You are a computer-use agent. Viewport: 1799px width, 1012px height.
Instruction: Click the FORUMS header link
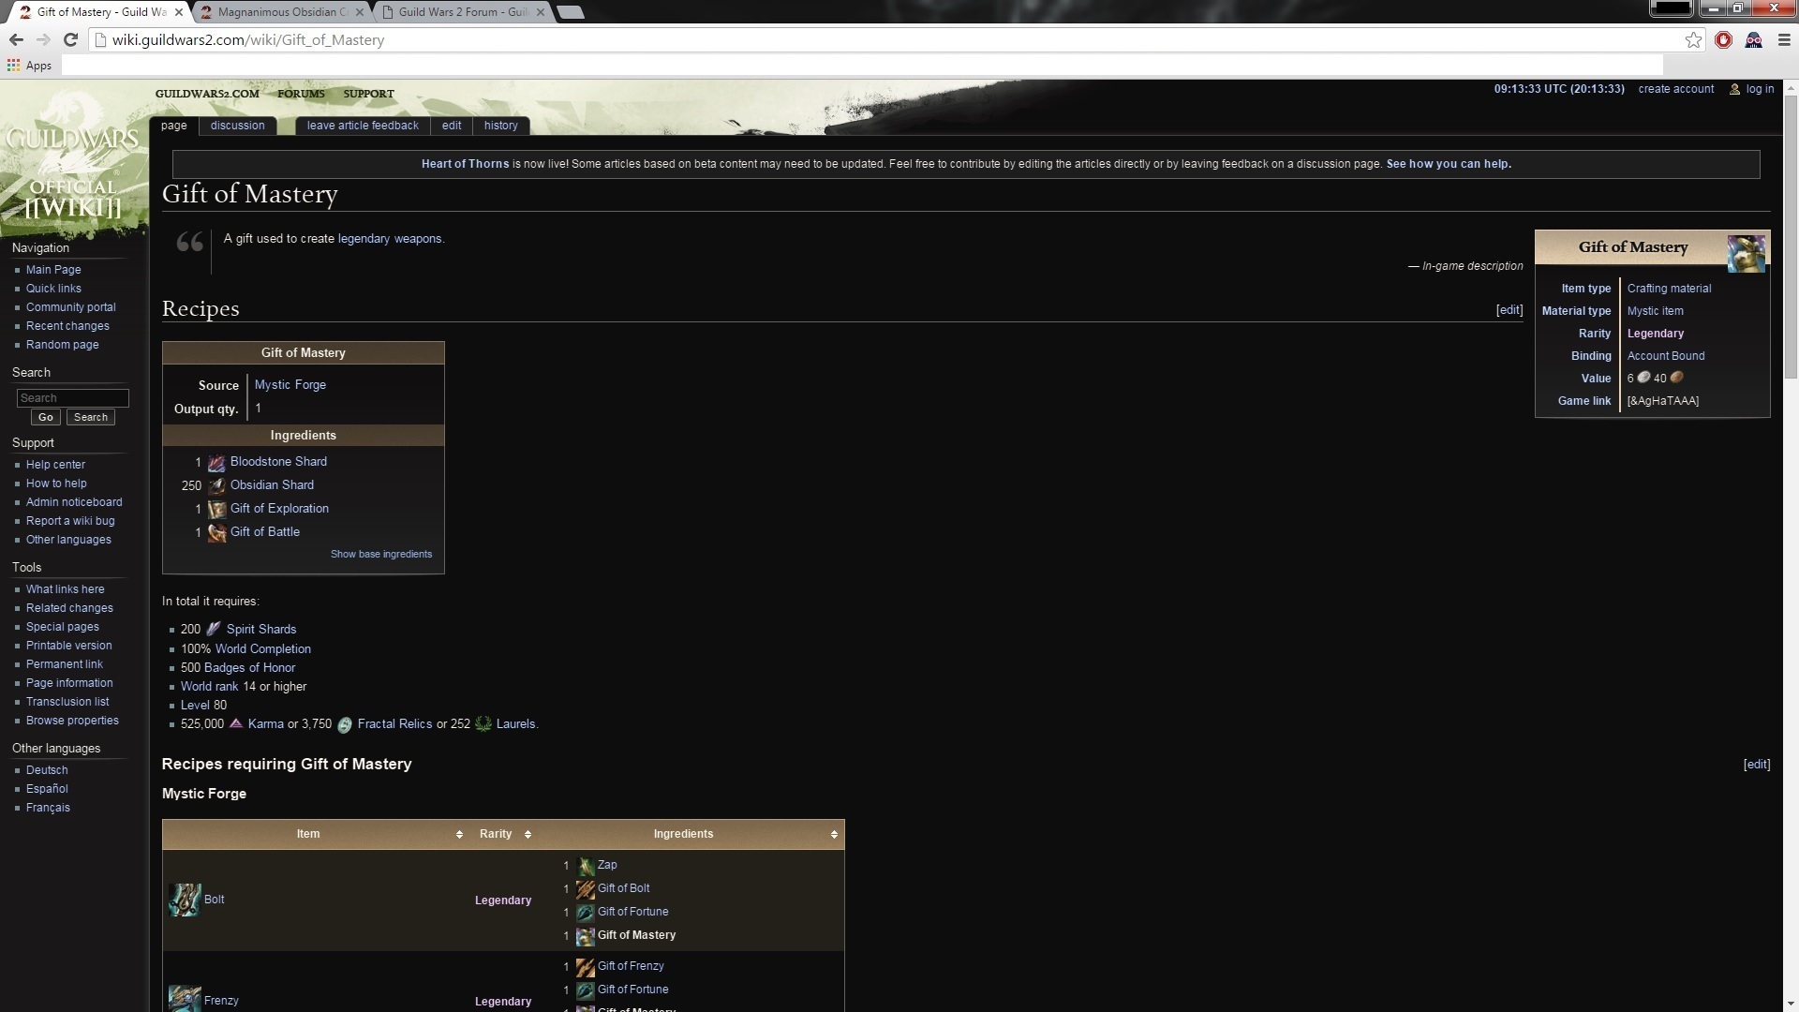point(301,94)
